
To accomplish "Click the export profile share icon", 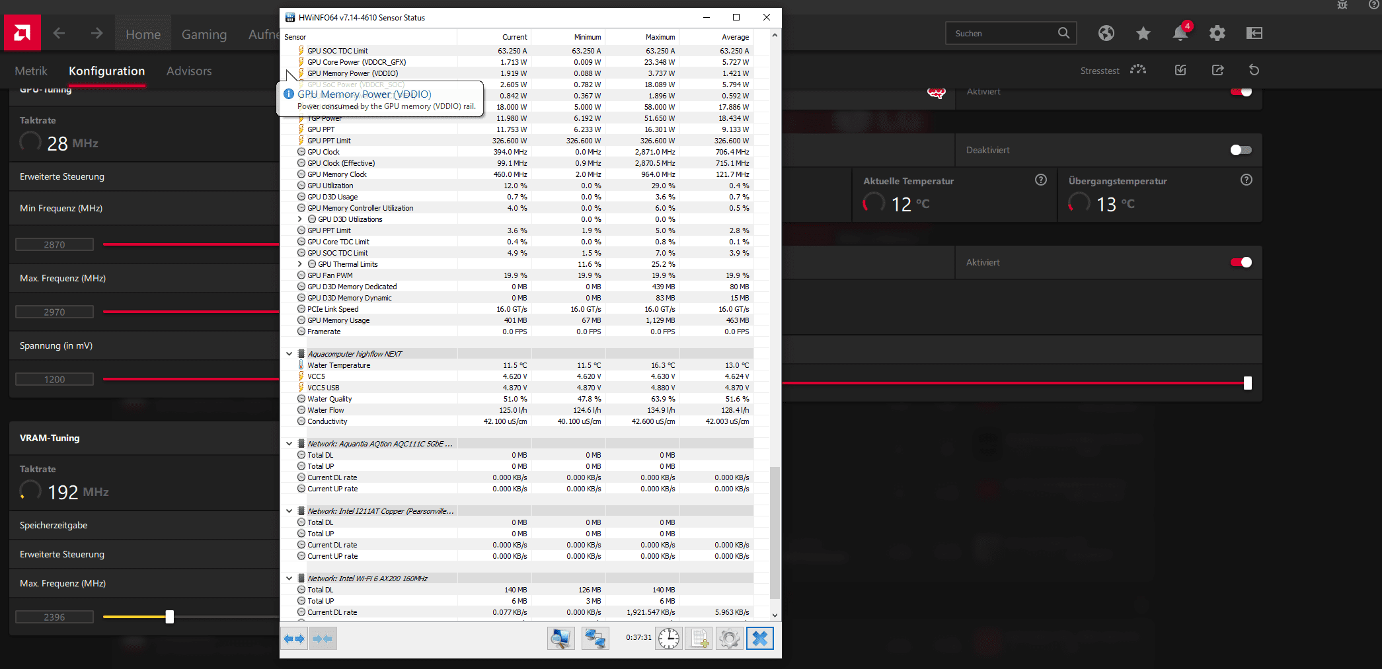I will [1217, 70].
